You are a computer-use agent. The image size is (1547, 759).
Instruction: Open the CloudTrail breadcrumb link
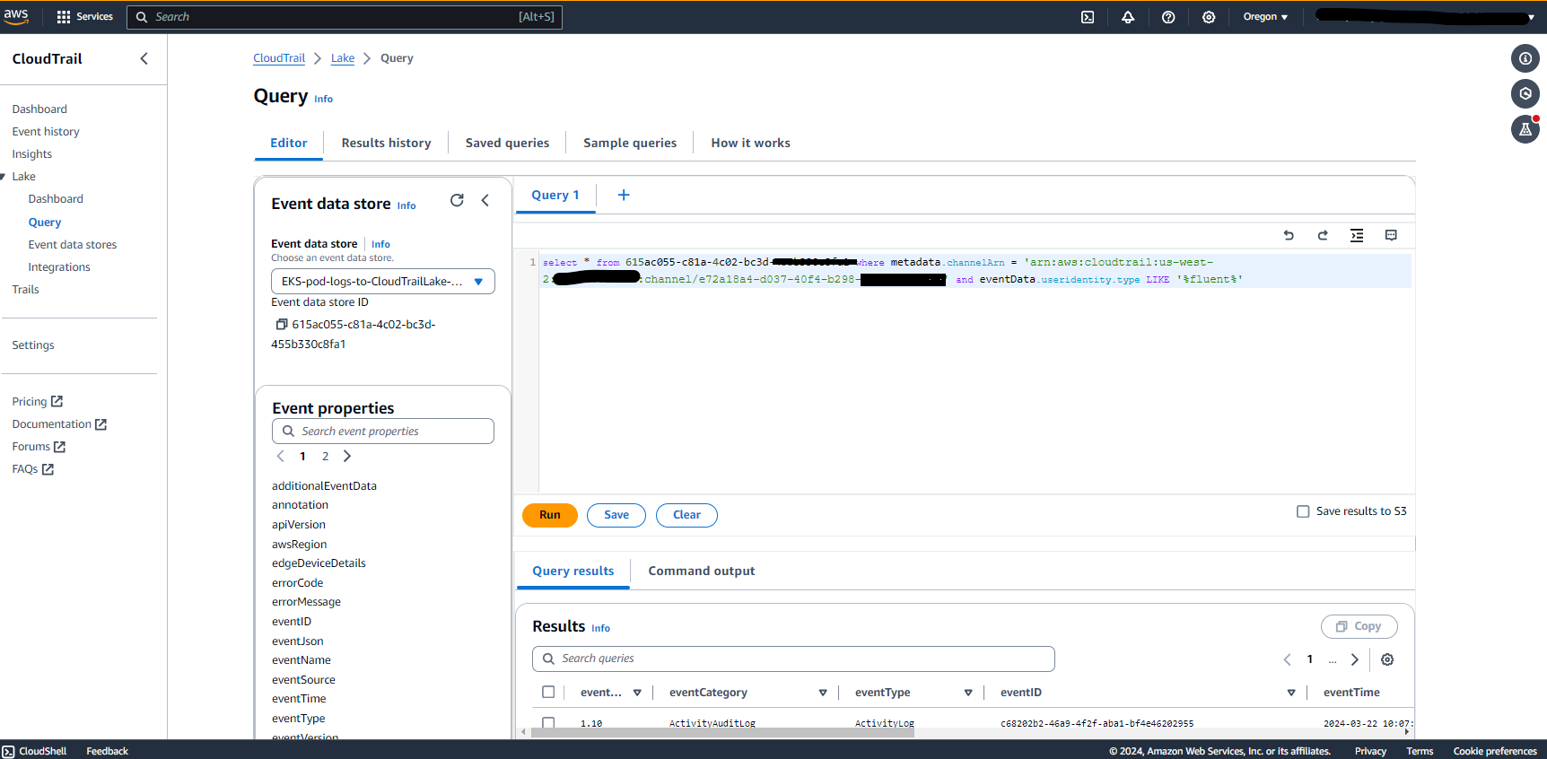279,58
